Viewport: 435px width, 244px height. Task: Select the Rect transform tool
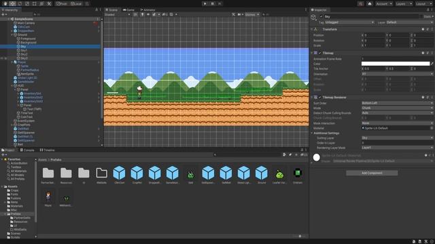coord(35,3)
